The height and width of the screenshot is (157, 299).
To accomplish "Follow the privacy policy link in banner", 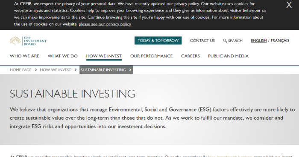I will (x=105, y=24).
